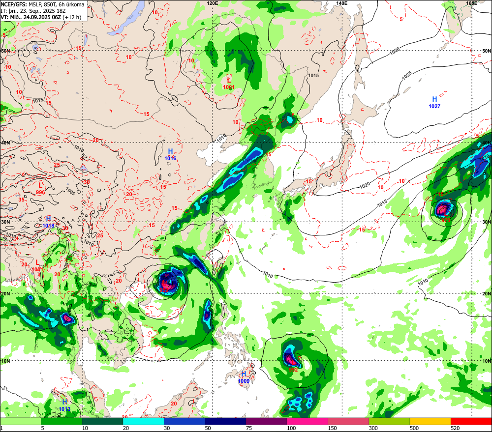492x432 pixels.
Task: Click the 'H 1018' high pressure label
Action: (x=48, y=222)
